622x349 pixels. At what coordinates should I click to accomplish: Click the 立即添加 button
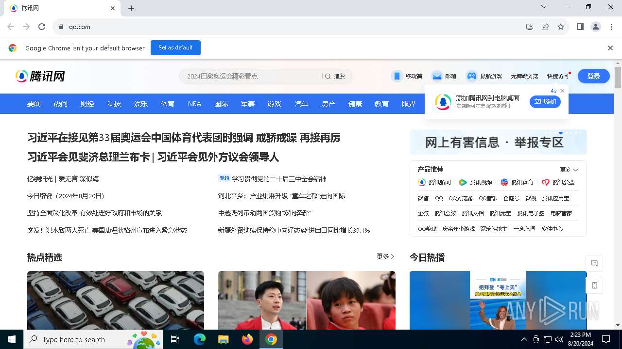(x=545, y=101)
